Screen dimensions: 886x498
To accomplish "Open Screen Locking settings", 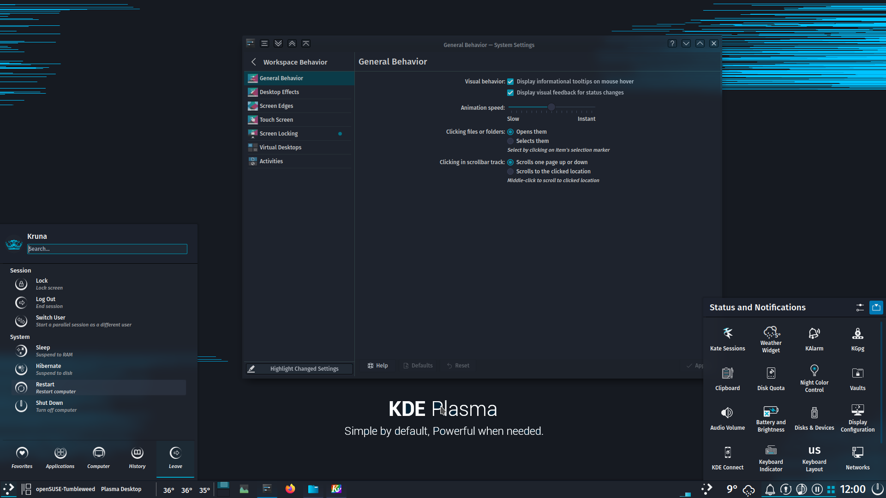I will coord(299,134).
